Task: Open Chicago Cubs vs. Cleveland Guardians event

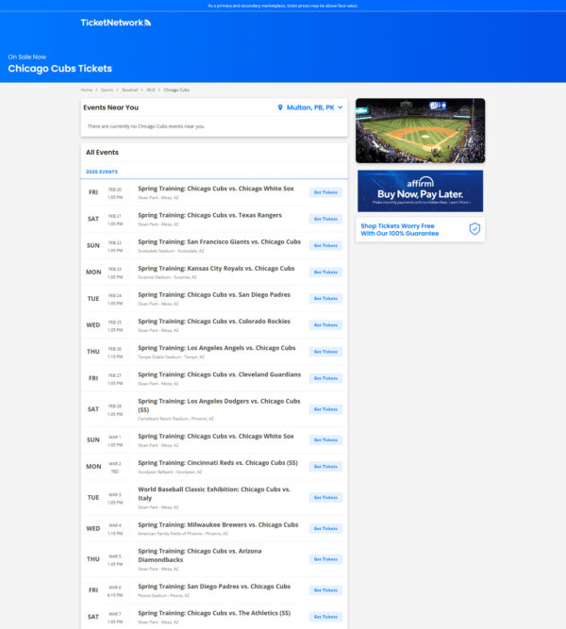Action: pyautogui.click(x=219, y=374)
